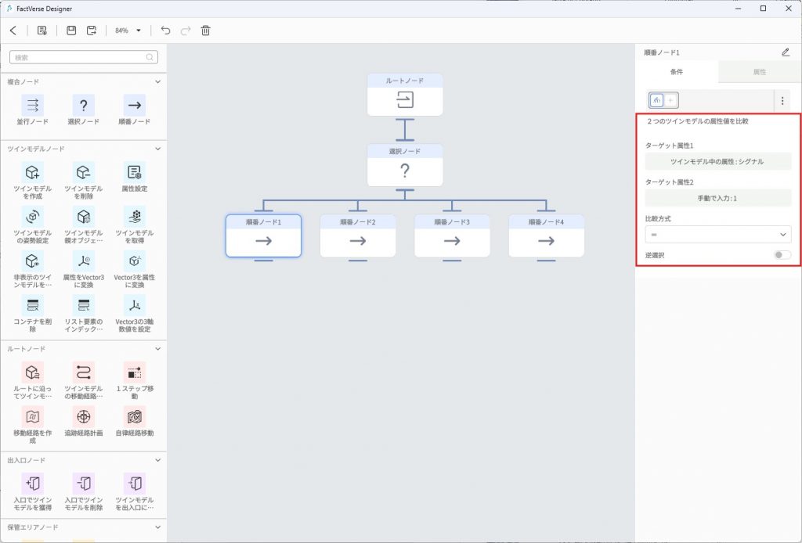This screenshot has width=802, height=543.
Task: Toggle the function condition button in panel
Action: tap(657, 100)
